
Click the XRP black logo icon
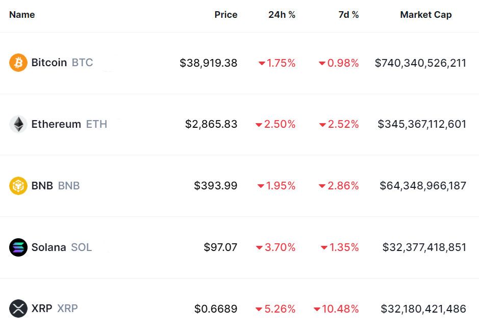point(18,309)
